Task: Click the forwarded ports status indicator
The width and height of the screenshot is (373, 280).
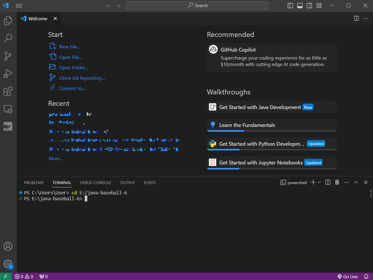Action: tap(44, 276)
